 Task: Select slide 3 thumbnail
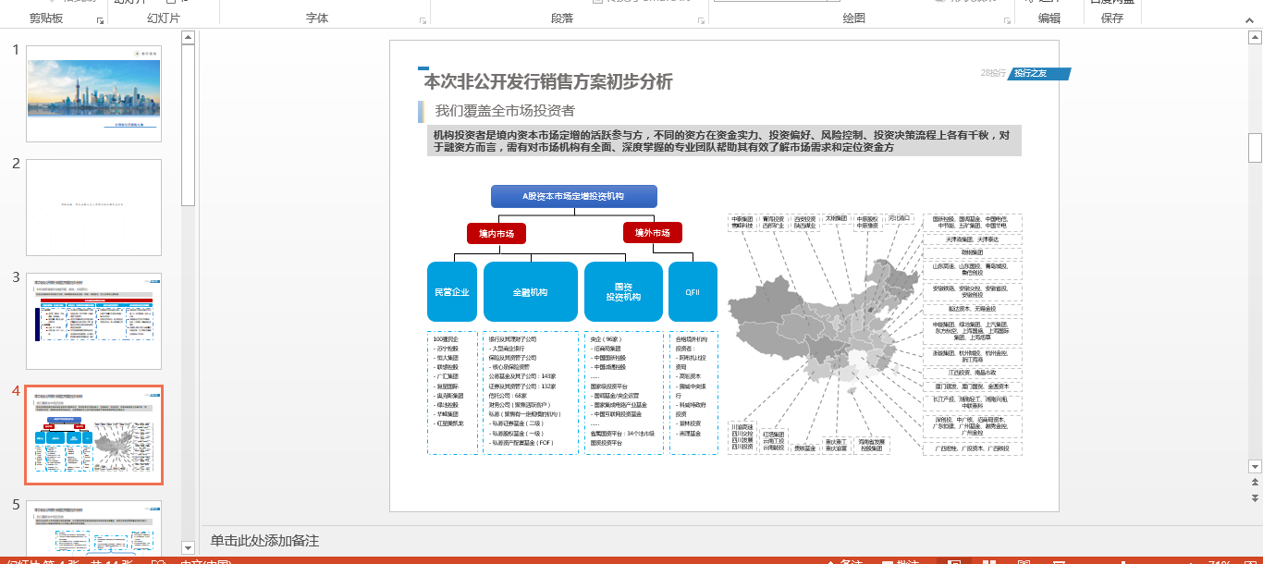pyautogui.click(x=94, y=321)
